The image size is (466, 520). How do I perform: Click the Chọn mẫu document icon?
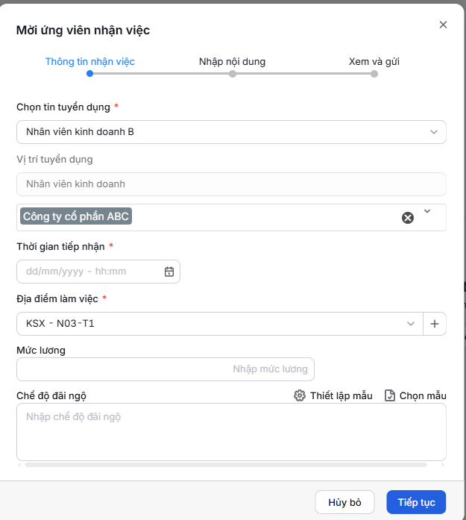pos(390,395)
